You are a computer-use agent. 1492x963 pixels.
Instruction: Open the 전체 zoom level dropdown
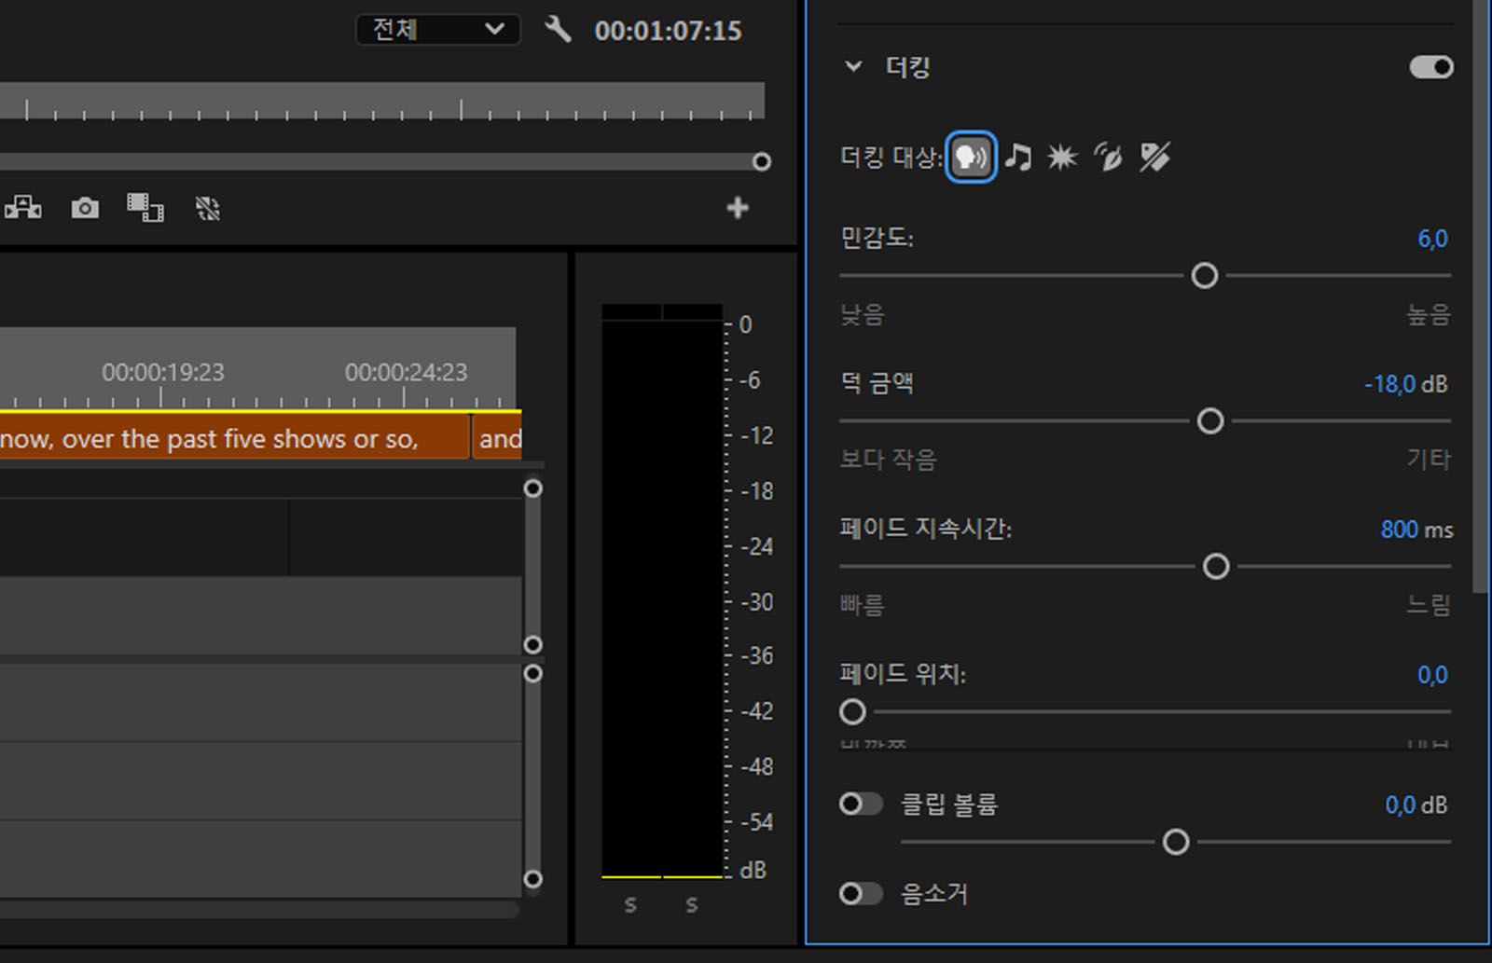438,30
